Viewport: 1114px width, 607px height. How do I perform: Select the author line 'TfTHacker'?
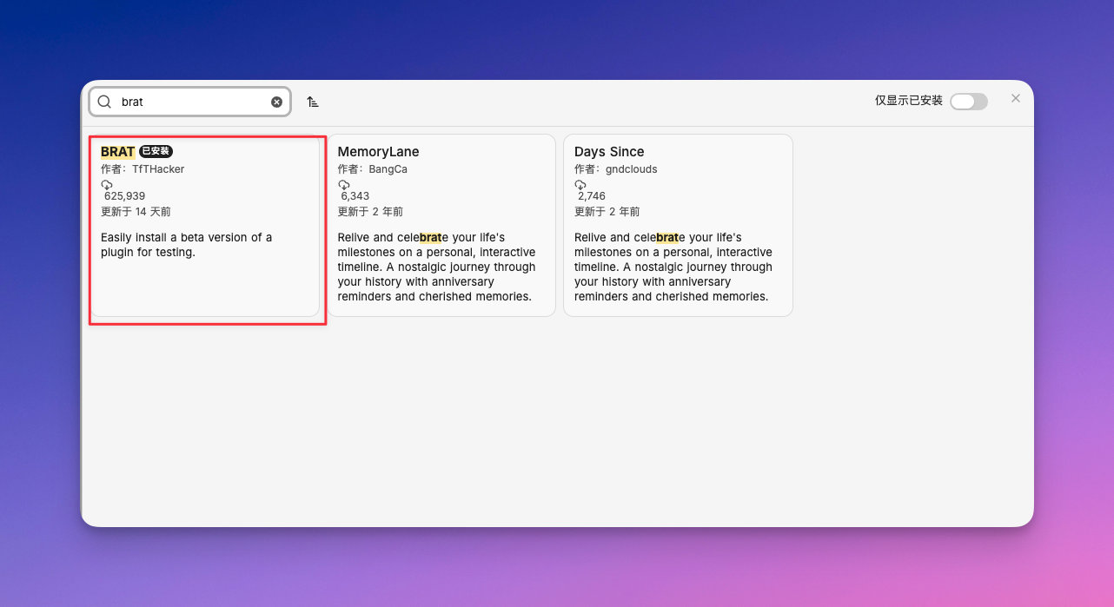tap(143, 169)
